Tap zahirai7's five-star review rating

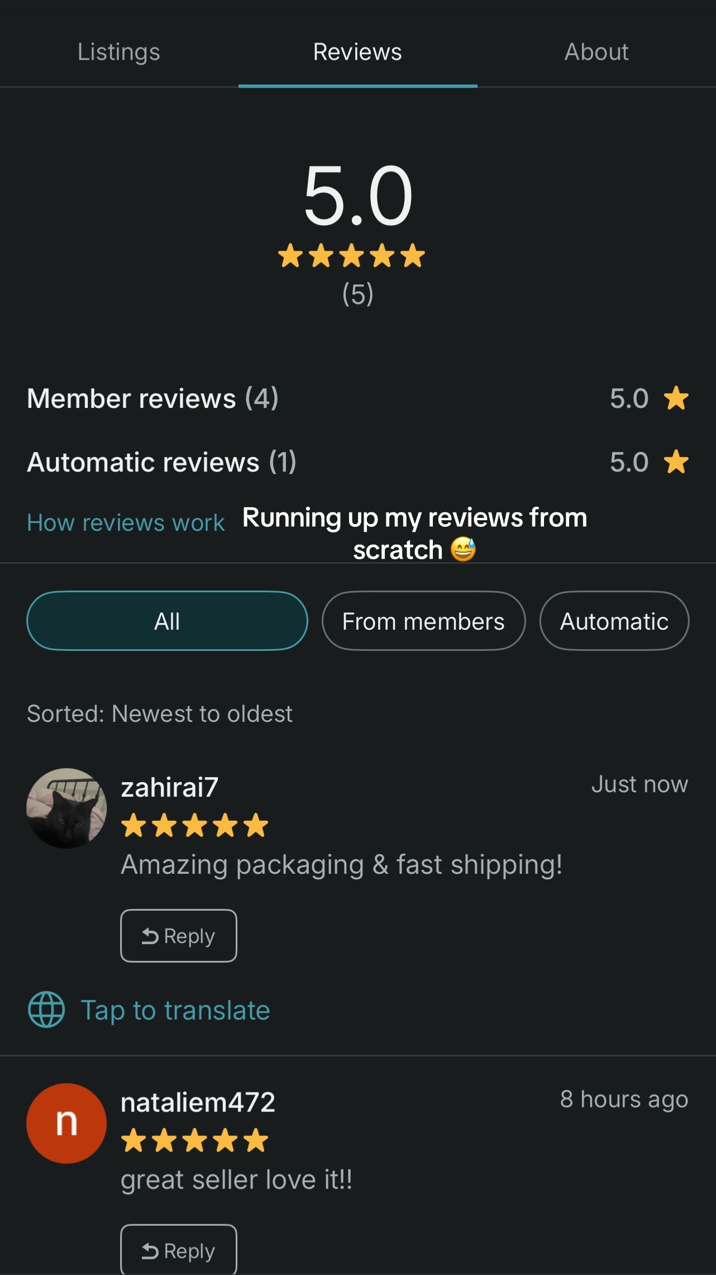coord(195,825)
